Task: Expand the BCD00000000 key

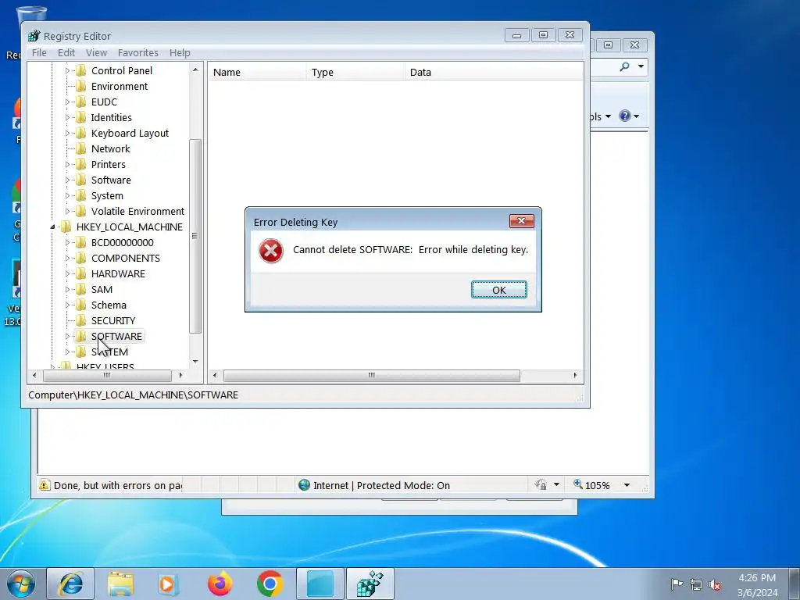Action: (67, 243)
